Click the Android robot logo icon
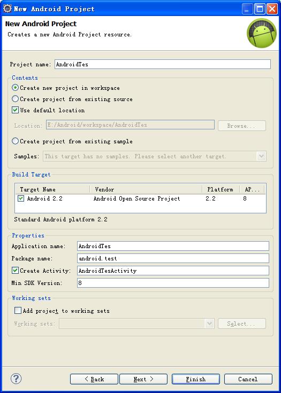Viewport: 281px width, 393px height. tap(261, 33)
